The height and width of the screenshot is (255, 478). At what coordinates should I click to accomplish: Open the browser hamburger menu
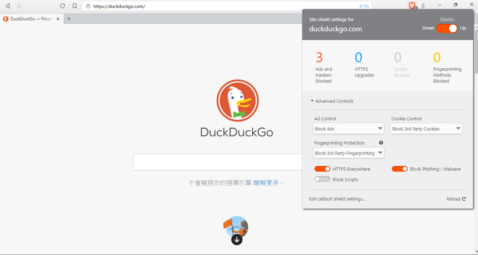tap(423, 6)
